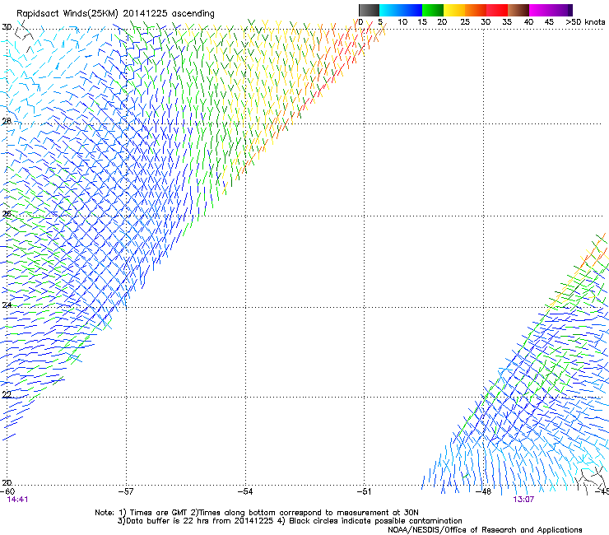This screenshot has width=609, height=535.
Task: Click the '>50 knots' legend label
Action: [585, 22]
